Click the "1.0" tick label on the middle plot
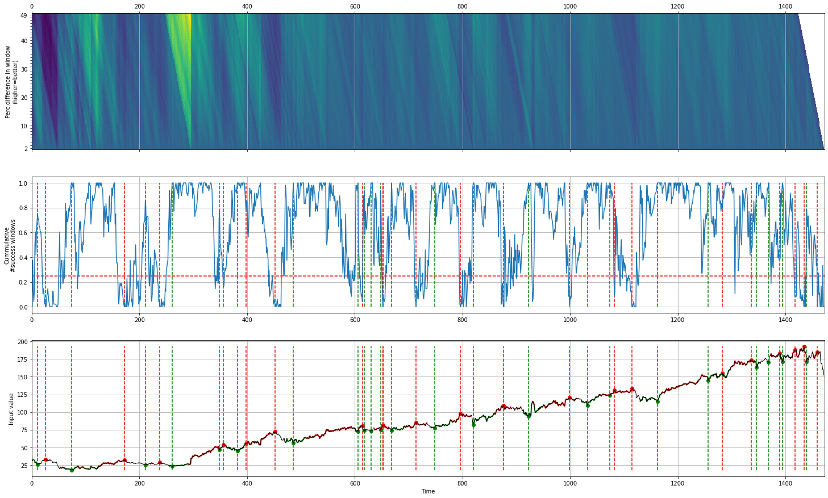This screenshot has width=828, height=498. (x=23, y=183)
